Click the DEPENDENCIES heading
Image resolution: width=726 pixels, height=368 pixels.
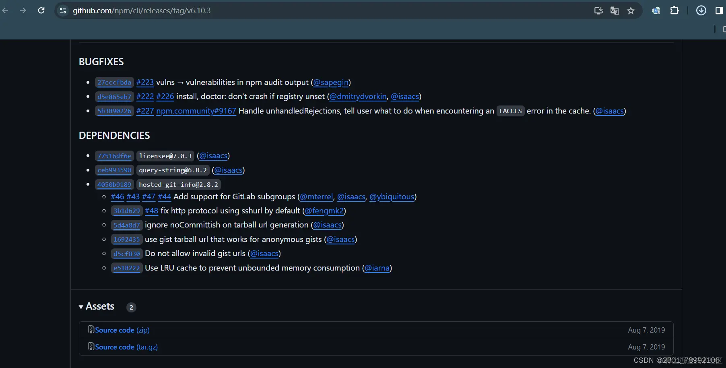click(114, 136)
